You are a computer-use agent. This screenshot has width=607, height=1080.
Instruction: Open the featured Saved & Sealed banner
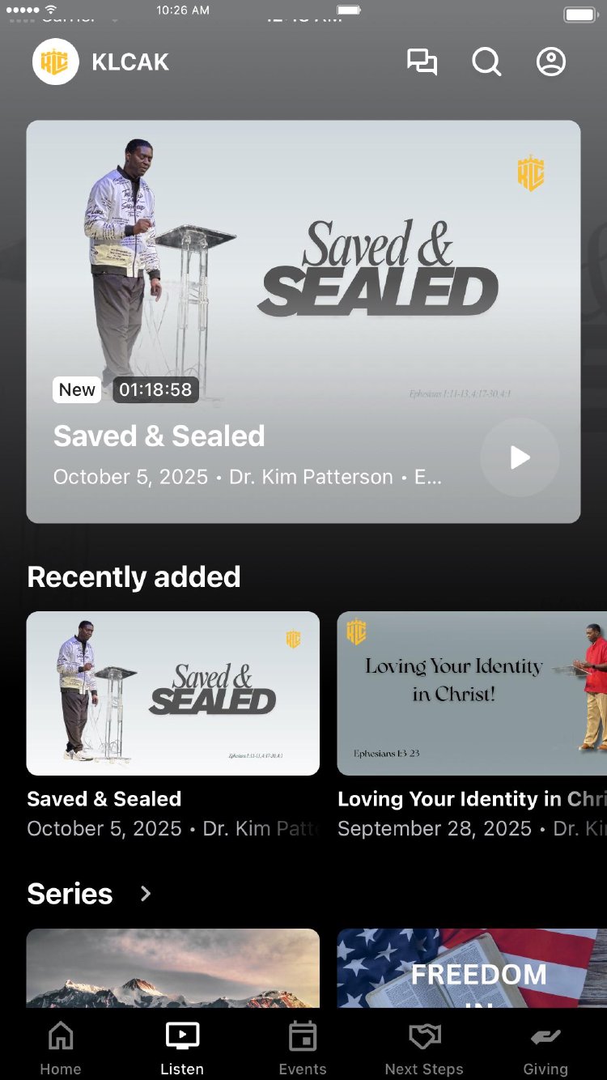[303, 321]
